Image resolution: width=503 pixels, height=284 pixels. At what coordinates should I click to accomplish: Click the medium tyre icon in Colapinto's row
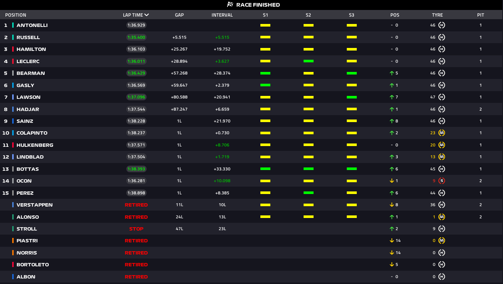[x=441, y=133]
